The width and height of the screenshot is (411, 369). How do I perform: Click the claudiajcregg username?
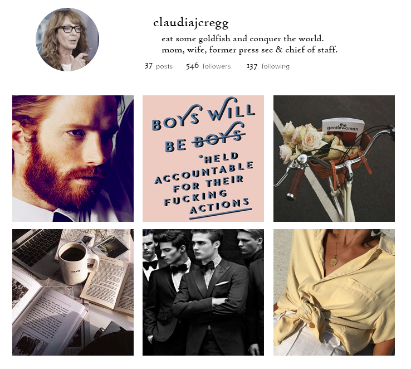191,23
